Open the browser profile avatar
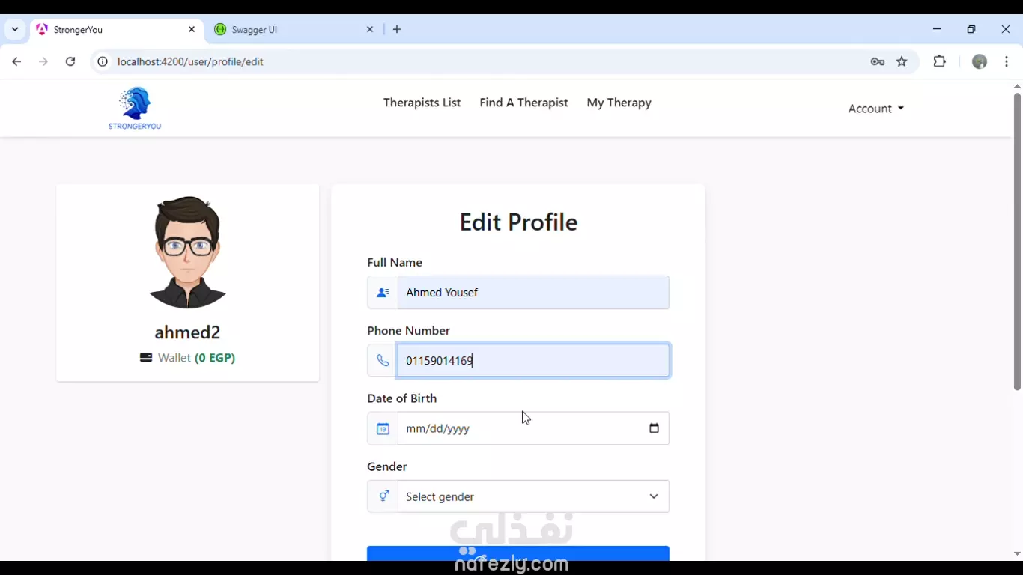The width and height of the screenshot is (1023, 575). 980,62
